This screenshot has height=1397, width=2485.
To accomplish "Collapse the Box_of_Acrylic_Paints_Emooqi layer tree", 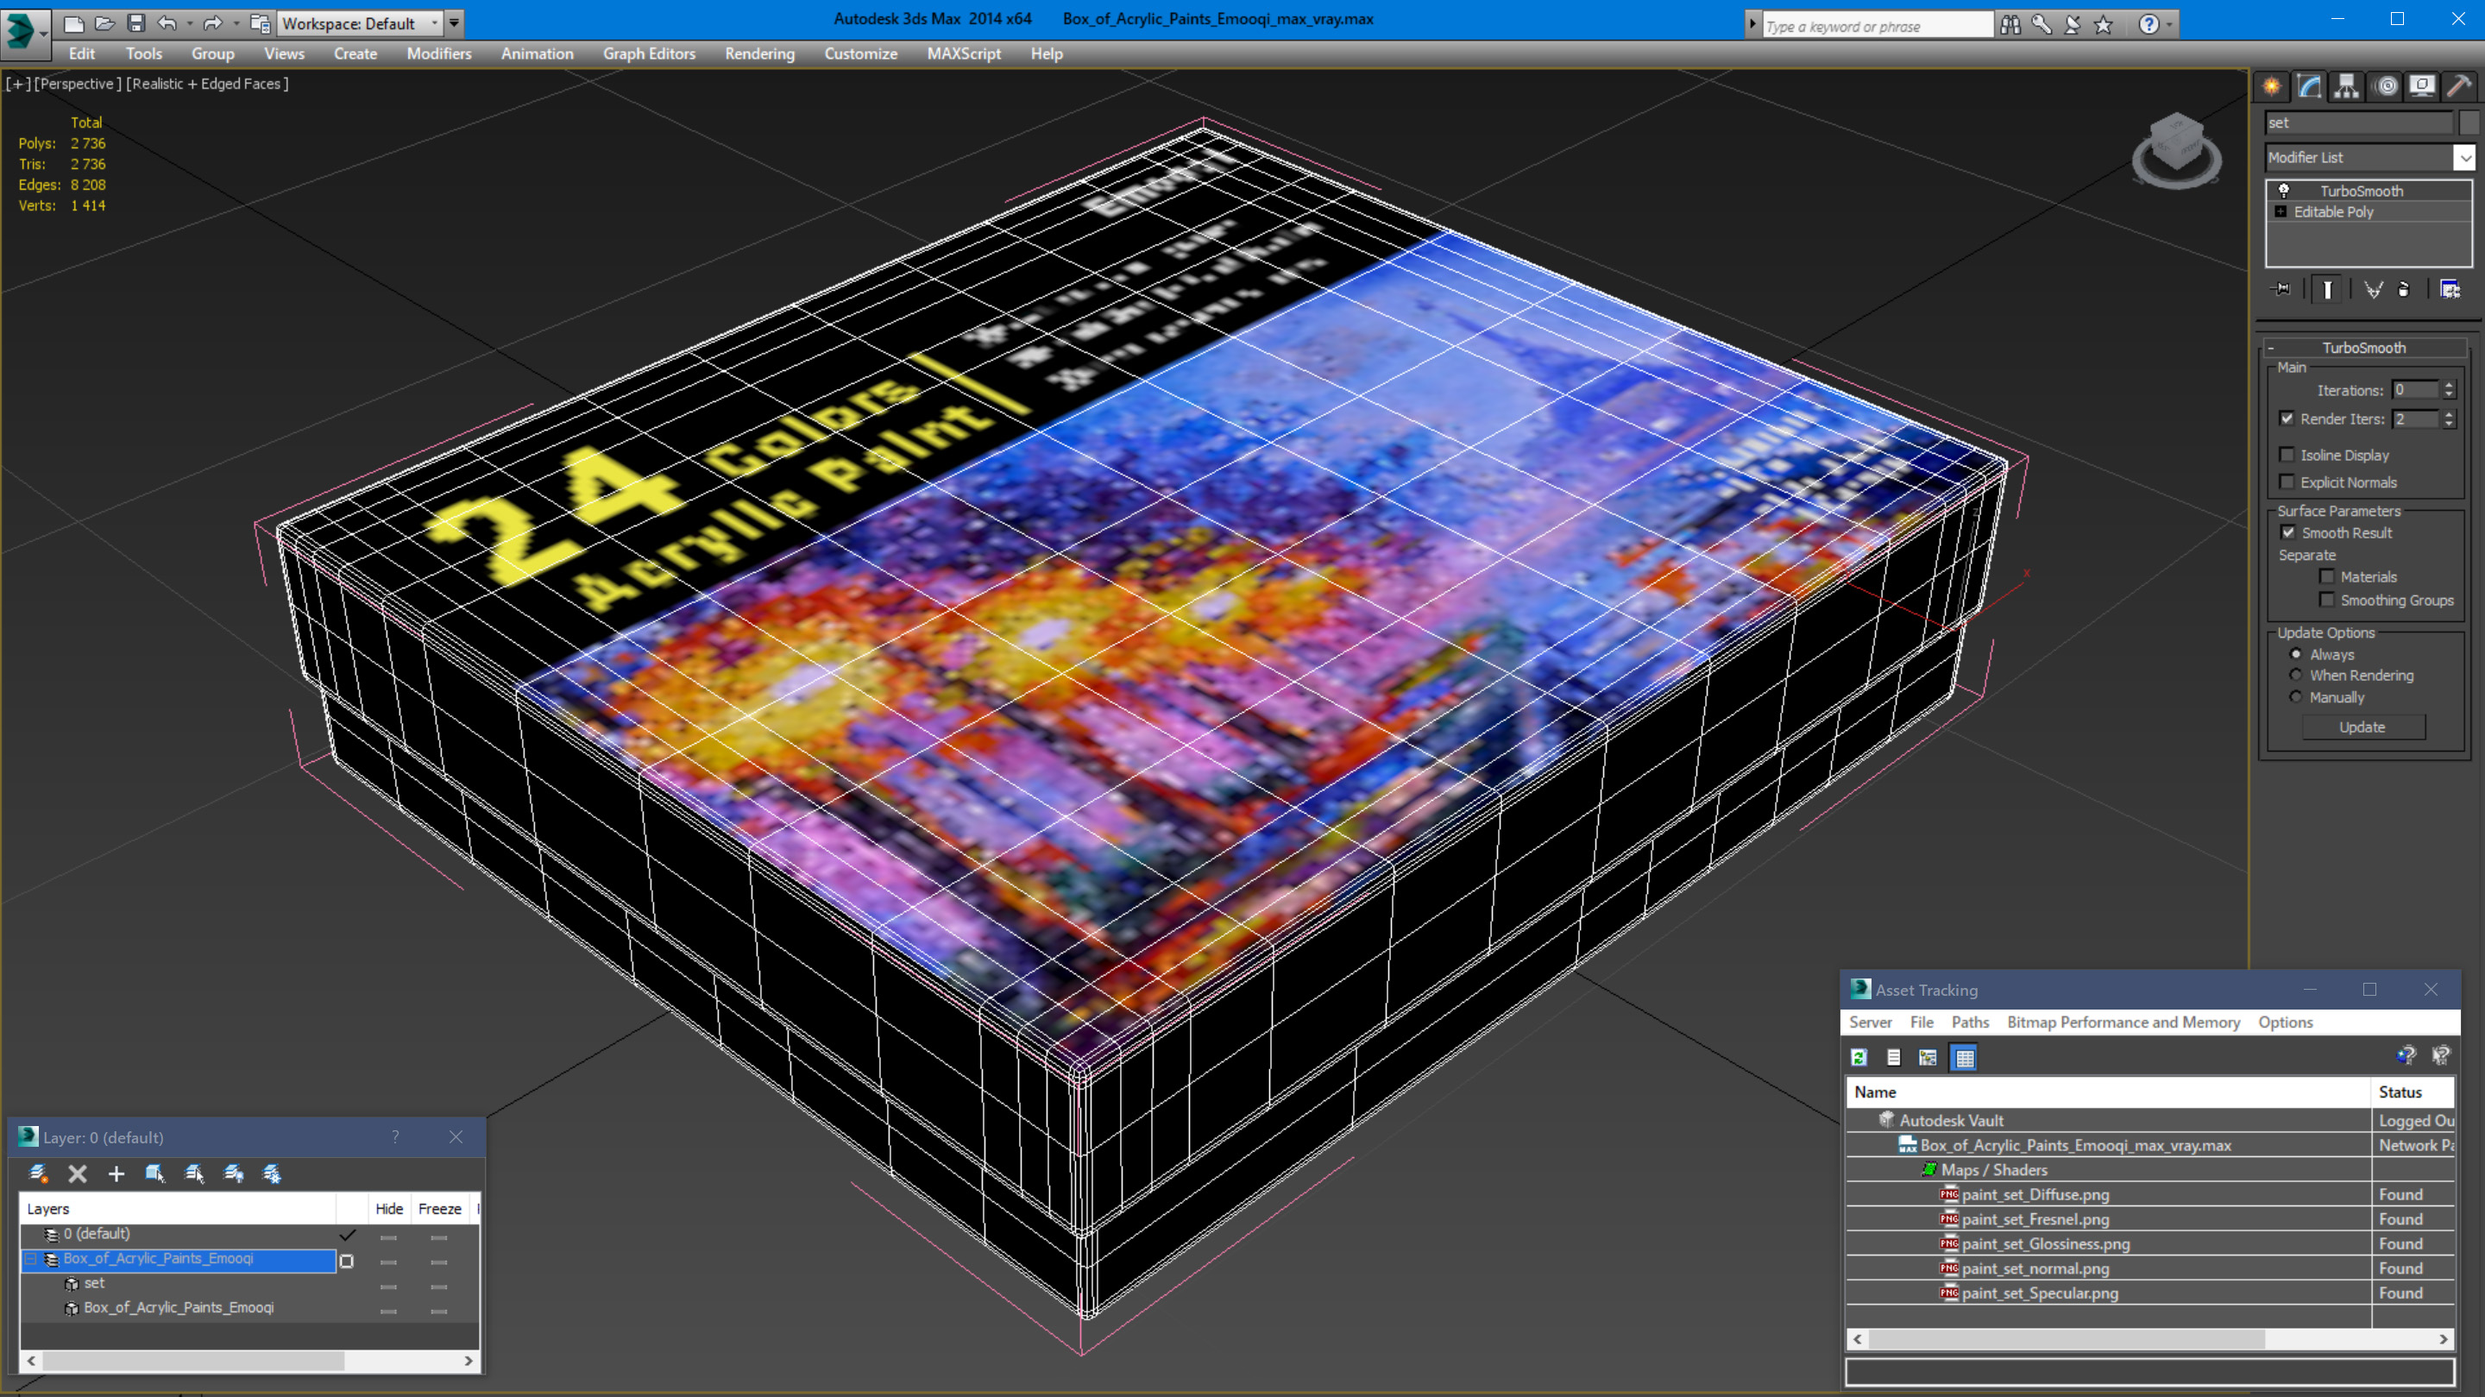I will click(x=30, y=1259).
